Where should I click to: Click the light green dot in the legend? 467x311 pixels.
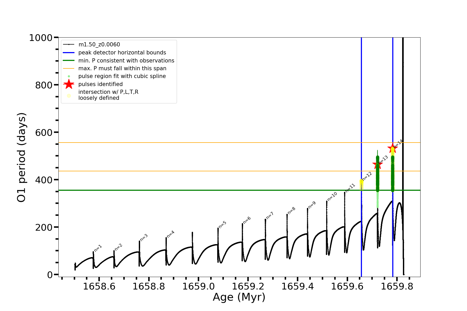tap(69, 76)
